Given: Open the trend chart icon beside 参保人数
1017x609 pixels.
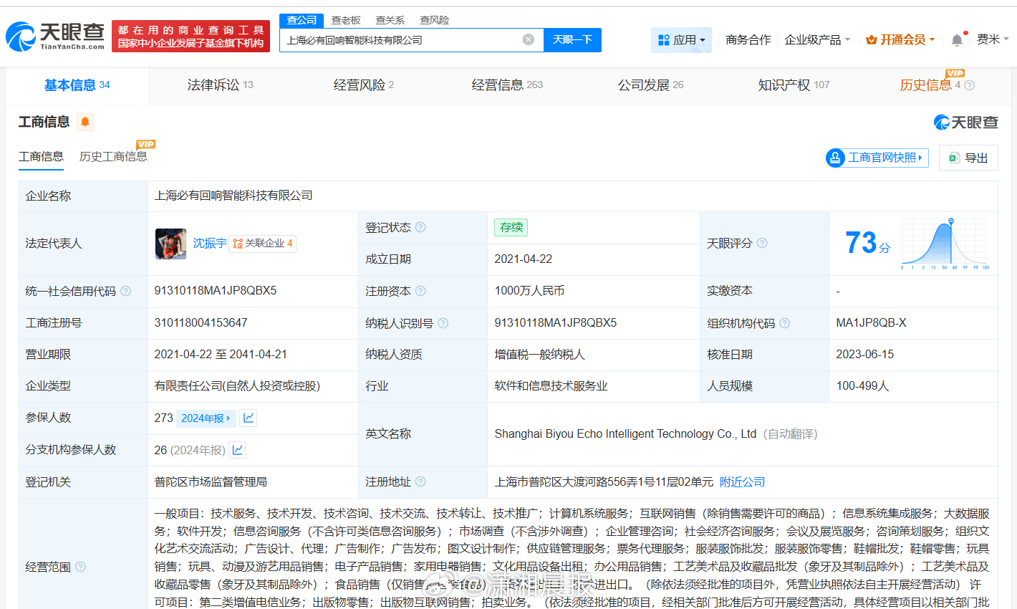Looking at the screenshot, I should point(249,418).
